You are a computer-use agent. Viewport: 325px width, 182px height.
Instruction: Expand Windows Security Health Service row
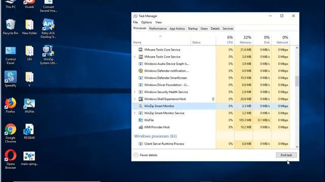[x=135, y=92]
